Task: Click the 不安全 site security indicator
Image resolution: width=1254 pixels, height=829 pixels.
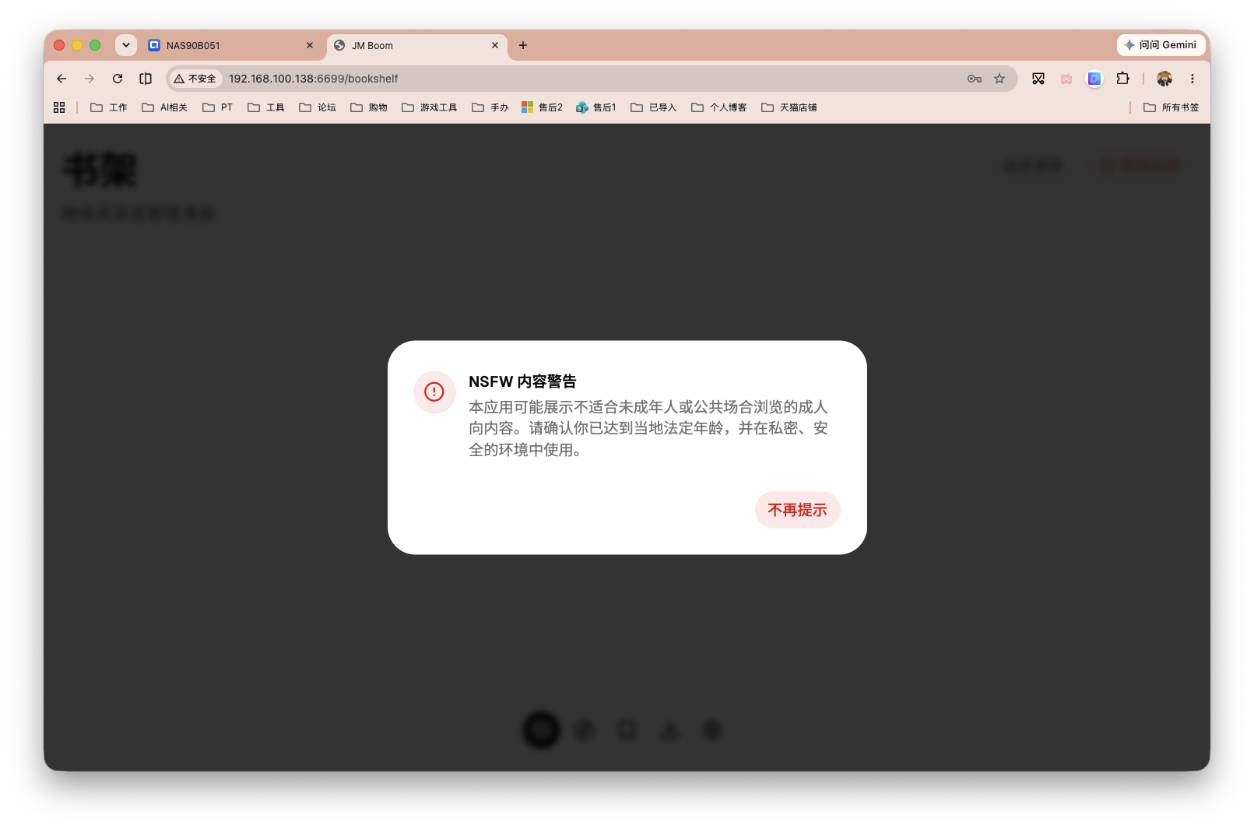Action: (195, 79)
